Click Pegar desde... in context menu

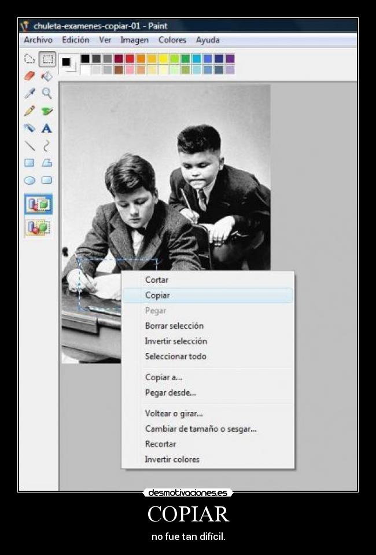click(208, 392)
